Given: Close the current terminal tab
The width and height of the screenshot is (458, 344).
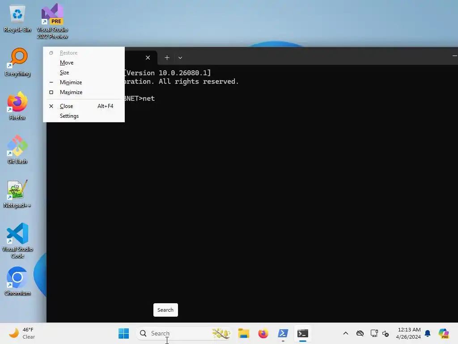Looking at the screenshot, I should (x=148, y=58).
